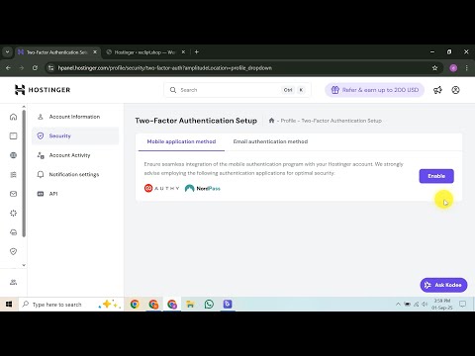
Task: Click sidebar scroll down arrow
Action: point(24,265)
